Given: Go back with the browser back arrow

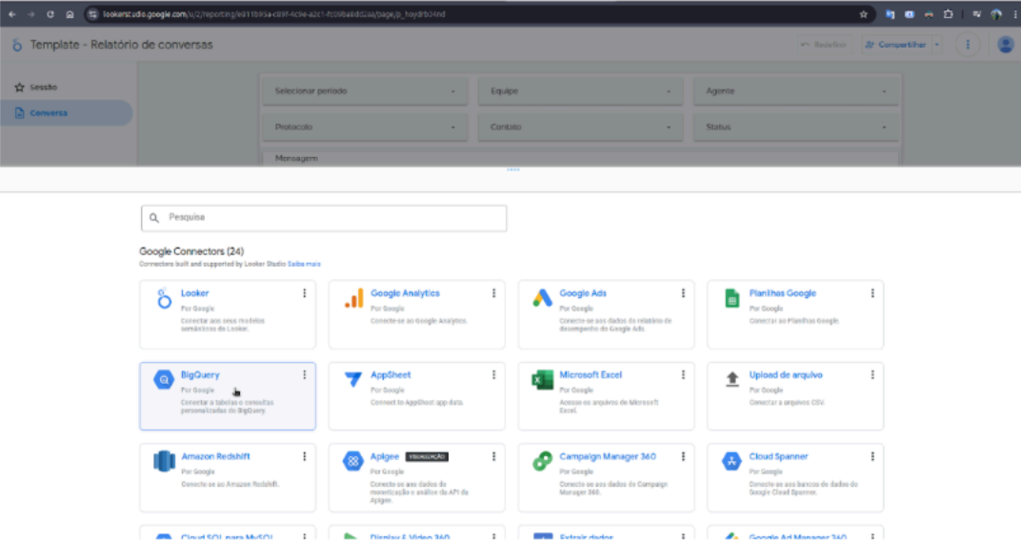Looking at the screenshot, I should tap(11, 14).
